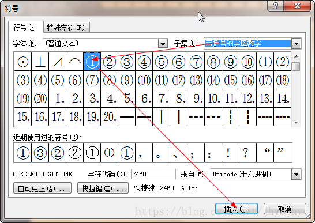Choose the "20." number full stop symbol

[110, 116]
